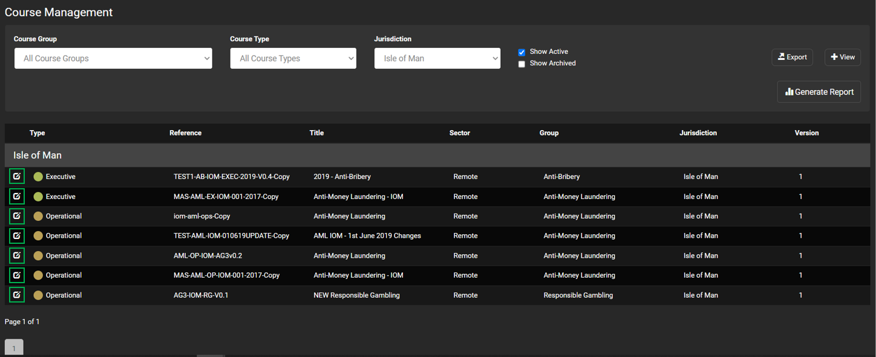Open edit icon for iom-aml-ops-Copy
Image resolution: width=876 pixels, height=357 pixels.
[17, 216]
